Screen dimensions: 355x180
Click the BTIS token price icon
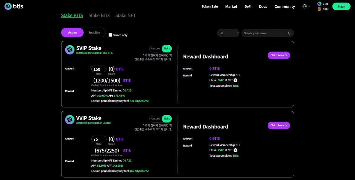(x=319, y=4)
